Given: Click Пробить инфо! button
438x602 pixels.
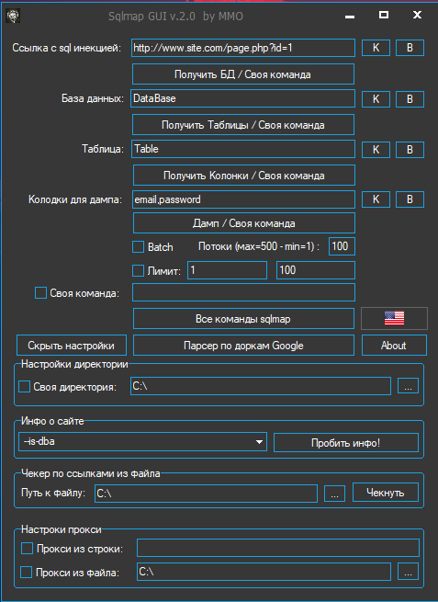Looking at the screenshot, I should 346,443.
